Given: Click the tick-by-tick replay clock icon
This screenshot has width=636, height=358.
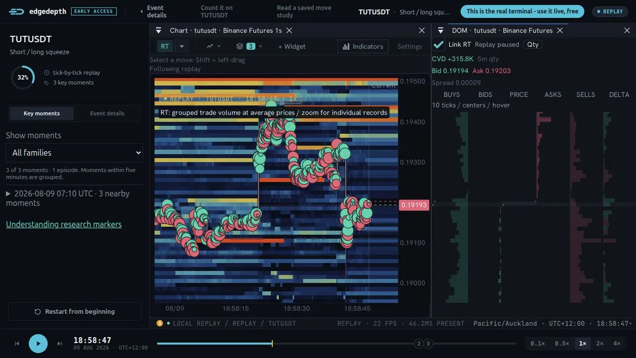Looking at the screenshot, I should [47, 73].
